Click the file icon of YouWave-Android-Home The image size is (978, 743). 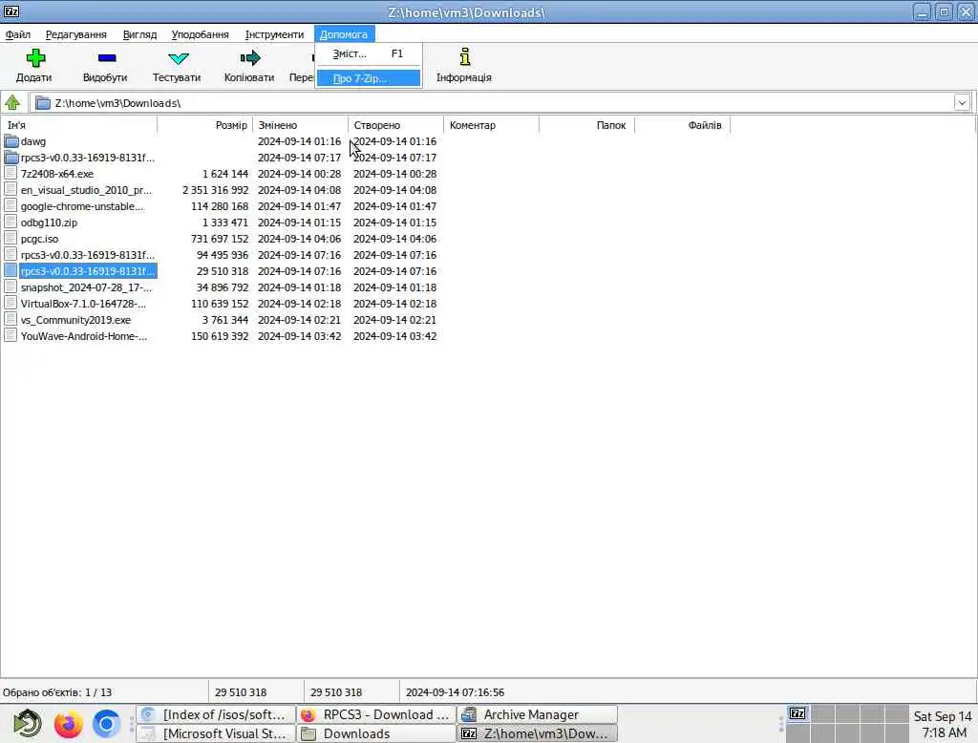coord(11,335)
